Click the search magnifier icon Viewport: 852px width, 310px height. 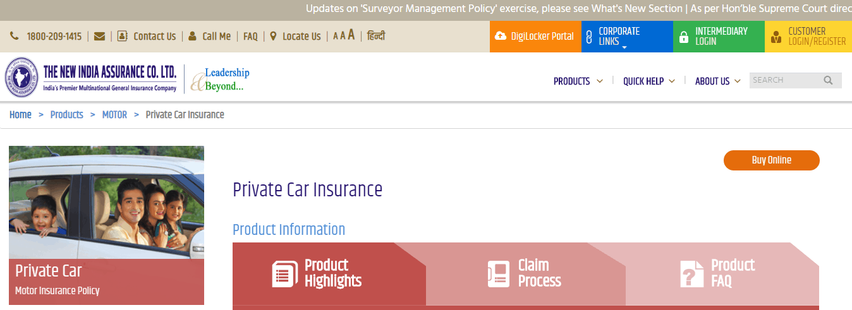(829, 80)
